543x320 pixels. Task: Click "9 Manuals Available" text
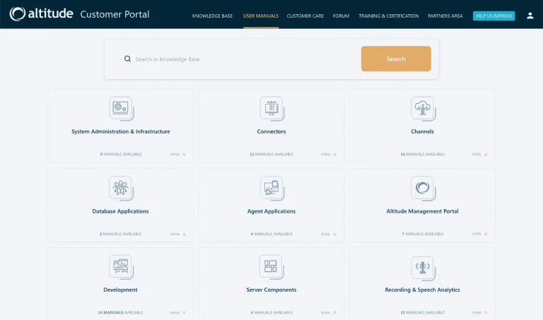coord(121,154)
